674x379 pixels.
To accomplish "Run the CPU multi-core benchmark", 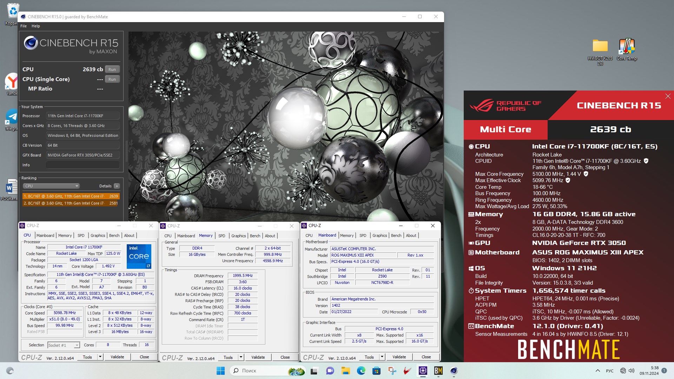I will pyautogui.click(x=112, y=69).
